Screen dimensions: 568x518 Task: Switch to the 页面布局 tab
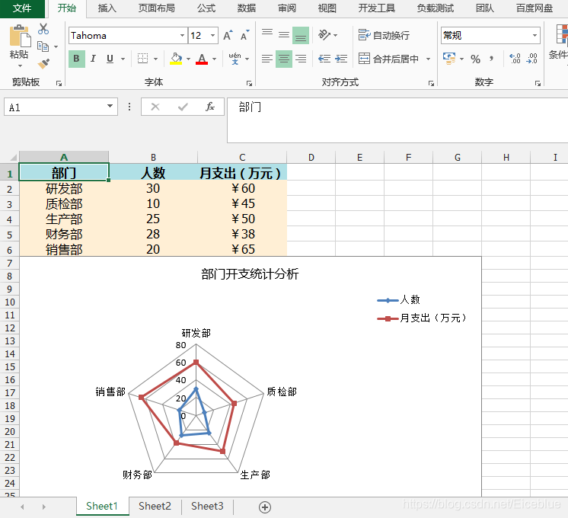[x=157, y=8]
